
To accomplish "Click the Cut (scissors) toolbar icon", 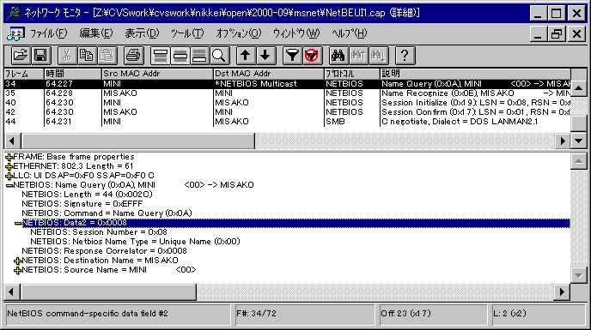I will [67, 56].
